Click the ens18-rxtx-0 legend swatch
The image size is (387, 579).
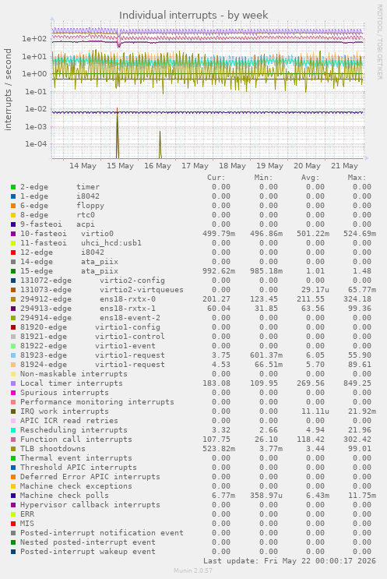click(x=13, y=299)
